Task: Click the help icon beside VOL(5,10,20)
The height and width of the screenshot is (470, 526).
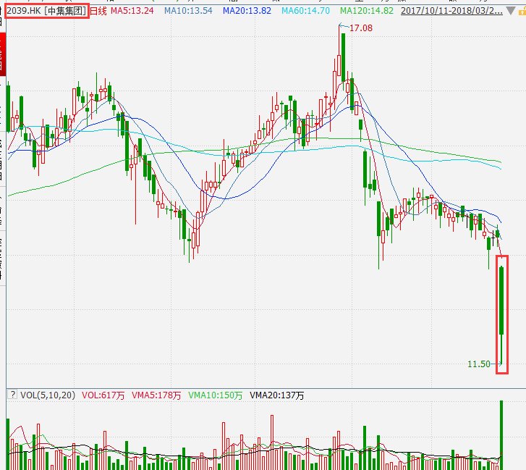Action: (x=12, y=395)
